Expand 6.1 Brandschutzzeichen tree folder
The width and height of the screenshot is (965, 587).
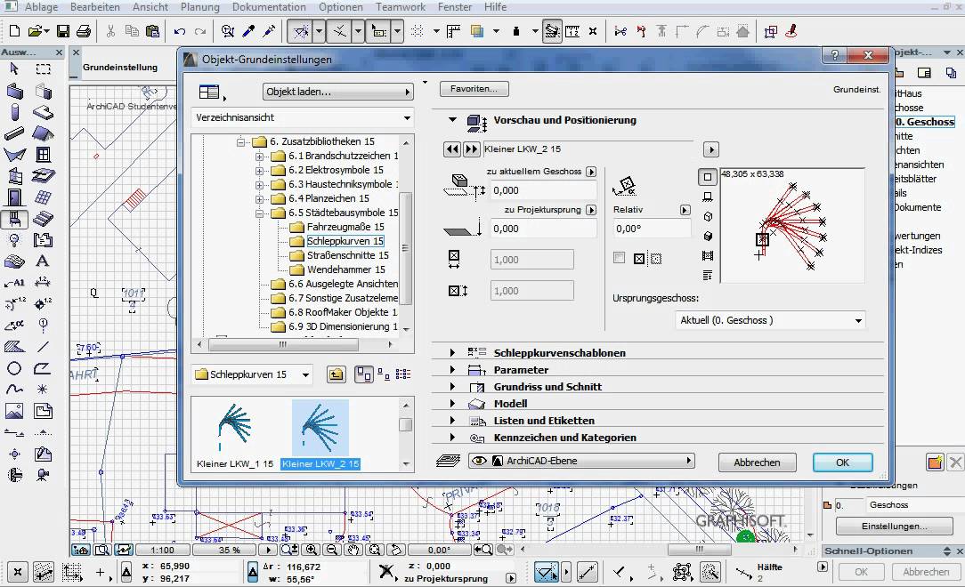[x=259, y=157]
